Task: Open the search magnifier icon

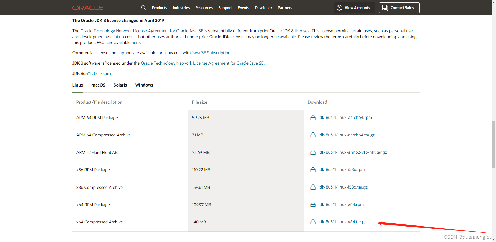Action: (144, 8)
